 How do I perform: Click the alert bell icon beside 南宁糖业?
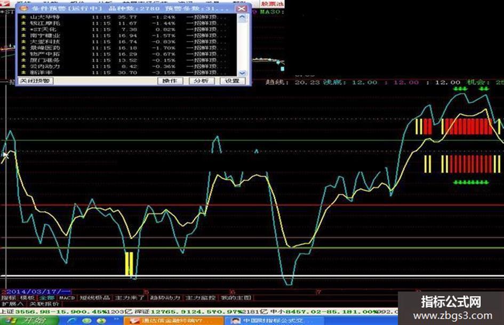23,35
